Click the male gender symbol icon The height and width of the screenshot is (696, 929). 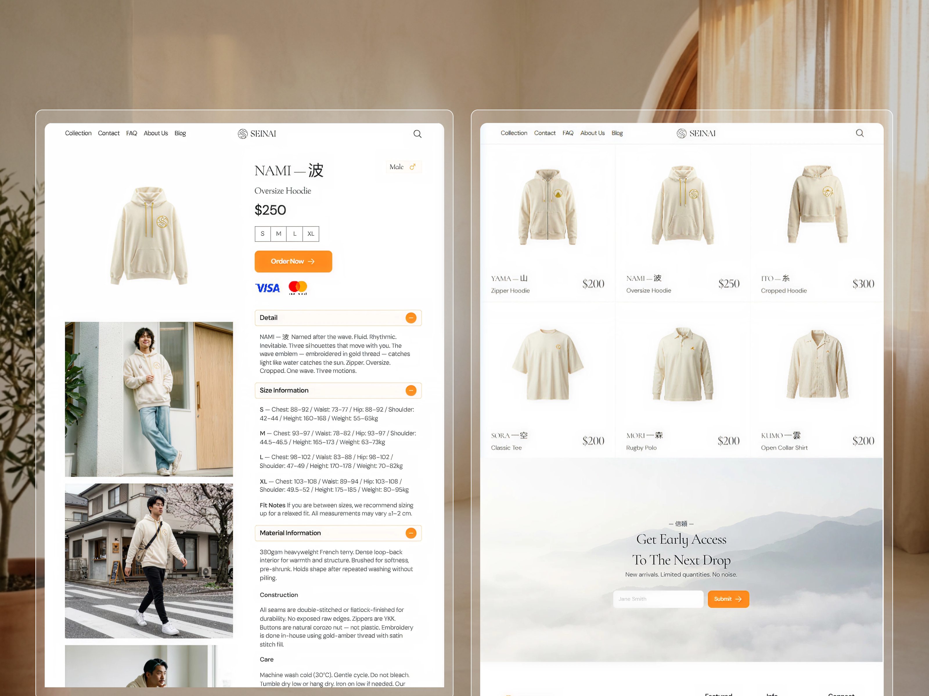[x=413, y=167]
